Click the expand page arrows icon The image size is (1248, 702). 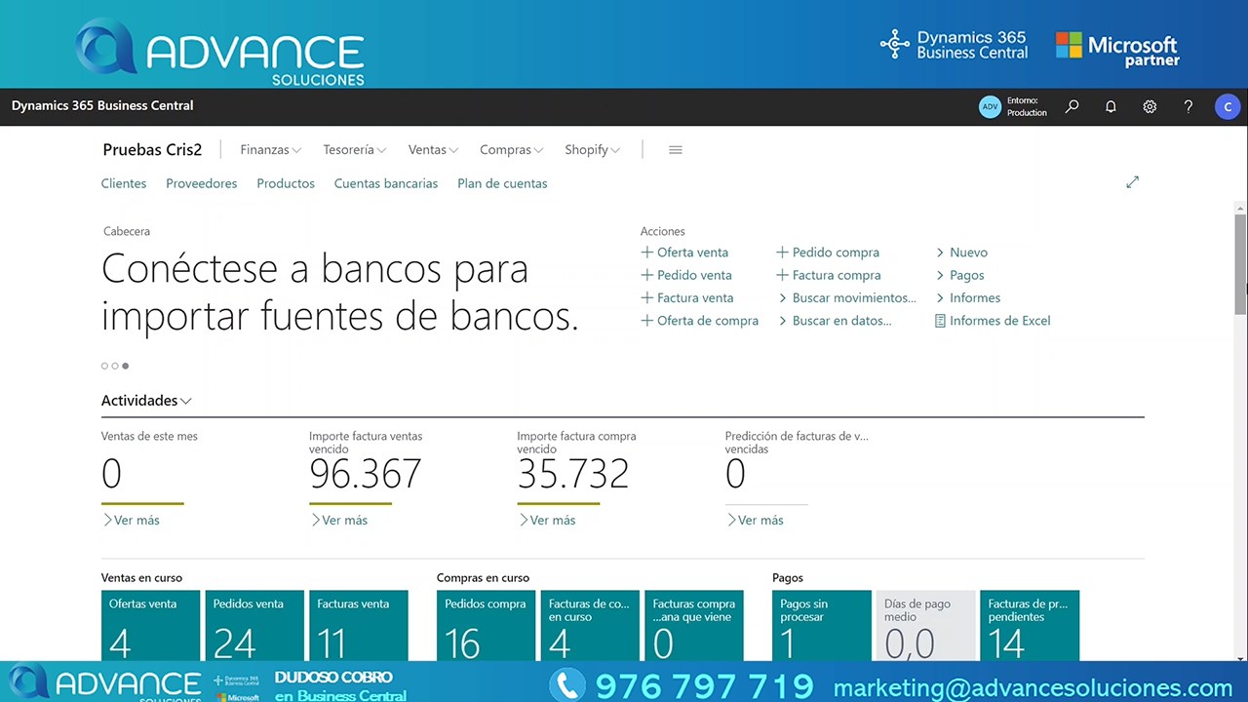coord(1132,182)
